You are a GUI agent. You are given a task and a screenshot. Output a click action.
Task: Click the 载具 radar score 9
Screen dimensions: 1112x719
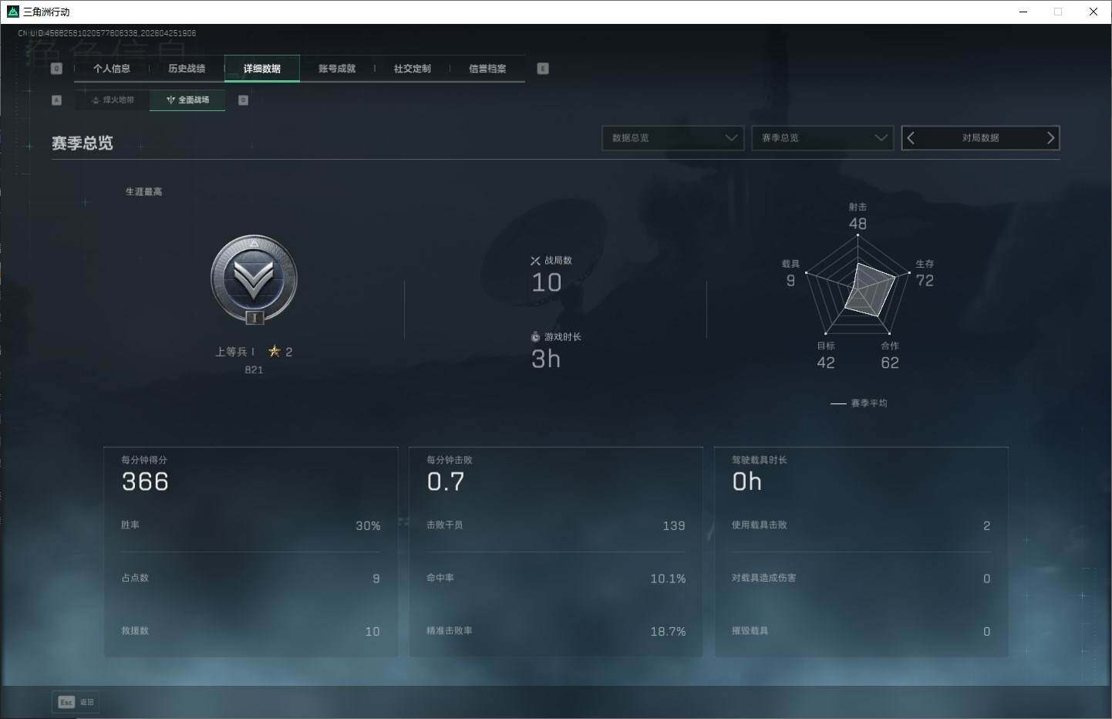tap(790, 281)
